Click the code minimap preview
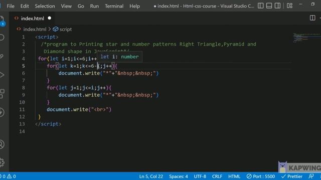Image resolution: width=321 pixels, height=180 pixels. click(x=306, y=38)
